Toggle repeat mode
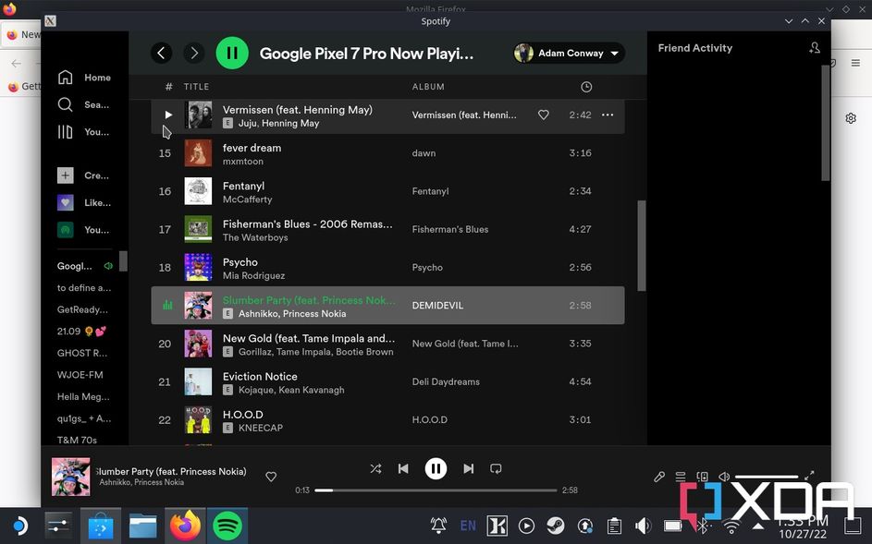Image resolution: width=872 pixels, height=544 pixels. click(x=496, y=468)
